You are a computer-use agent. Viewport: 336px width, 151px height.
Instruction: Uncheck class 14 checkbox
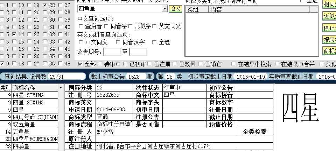tap(14, 34)
